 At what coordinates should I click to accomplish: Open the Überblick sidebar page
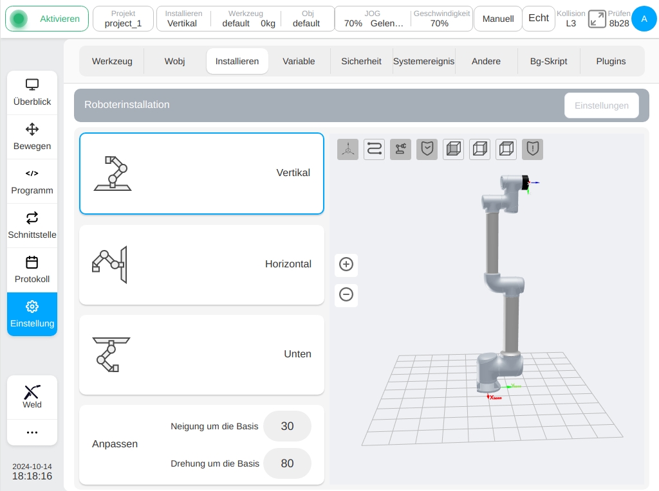(x=32, y=93)
